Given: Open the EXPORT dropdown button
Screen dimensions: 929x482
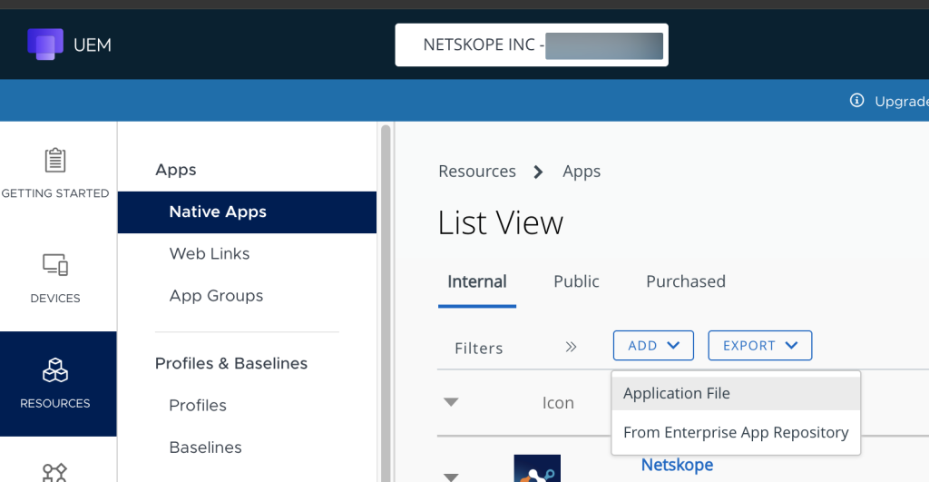Looking at the screenshot, I should (x=760, y=346).
